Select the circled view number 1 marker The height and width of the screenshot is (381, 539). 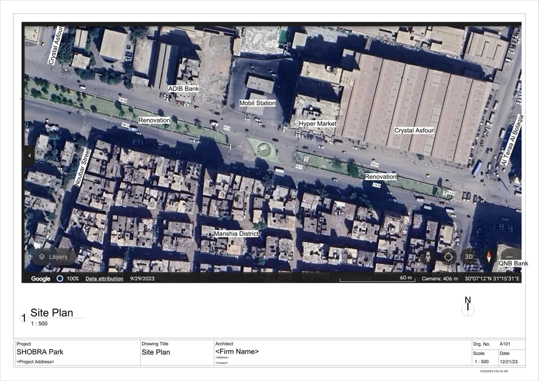click(24, 318)
